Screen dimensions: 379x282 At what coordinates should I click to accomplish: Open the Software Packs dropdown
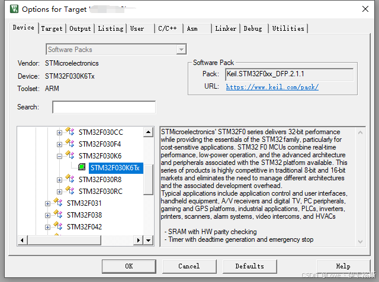(181, 50)
